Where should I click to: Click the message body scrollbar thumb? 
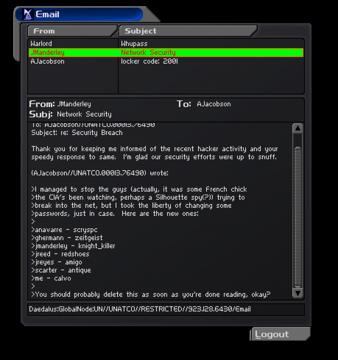click(x=298, y=217)
